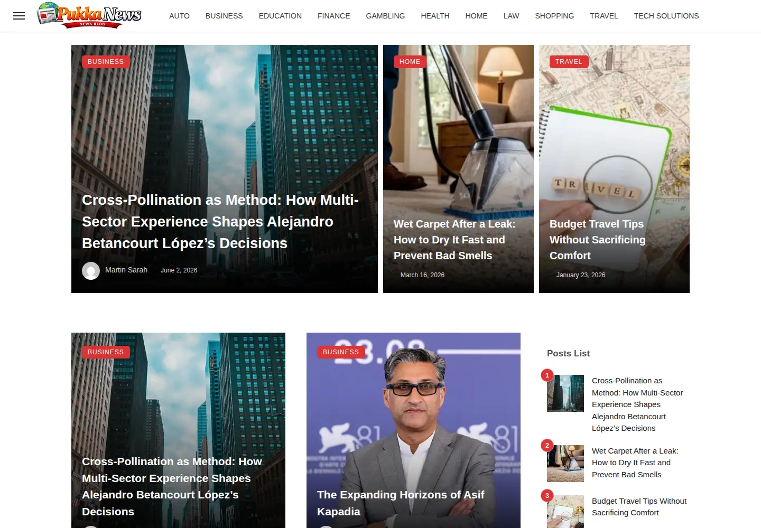This screenshot has height=528, width=761.
Task: Open the TRAVEL nav item in header
Action: [604, 16]
